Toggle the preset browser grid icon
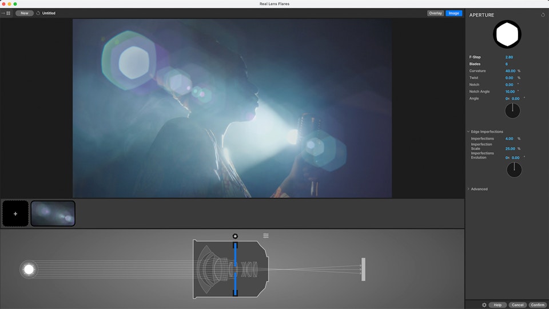Image resolution: width=549 pixels, height=309 pixels. [x=8, y=13]
